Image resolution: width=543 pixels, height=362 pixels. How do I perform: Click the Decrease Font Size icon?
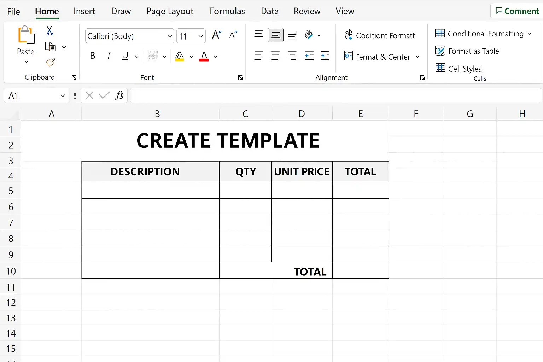point(233,35)
